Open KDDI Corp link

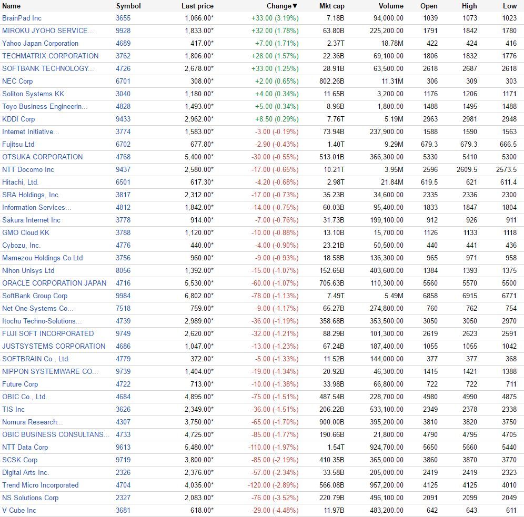tap(18, 119)
